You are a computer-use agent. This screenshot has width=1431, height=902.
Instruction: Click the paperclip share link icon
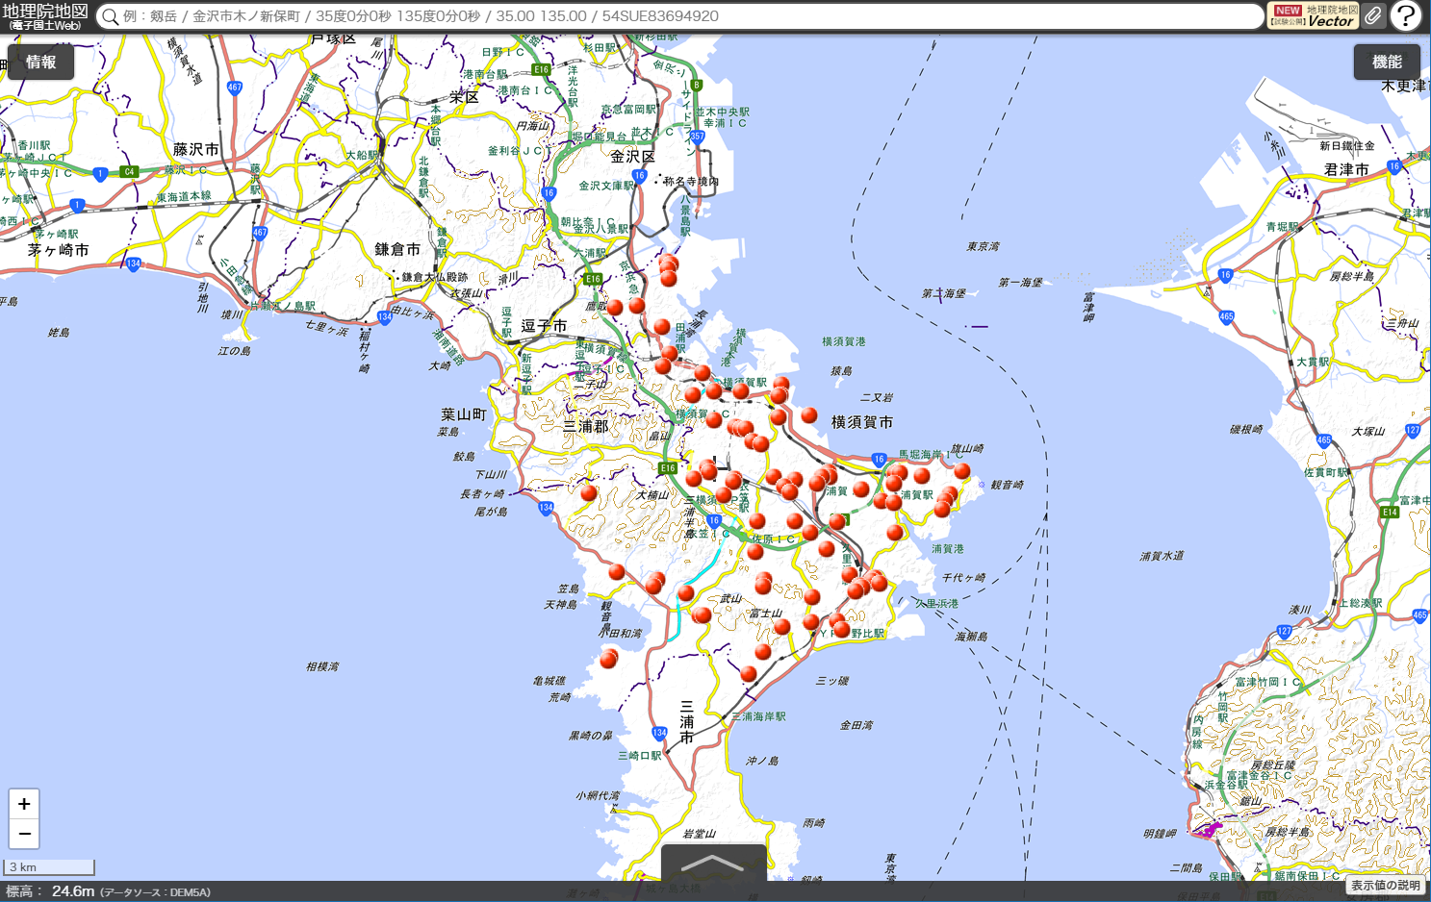(x=1372, y=16)
